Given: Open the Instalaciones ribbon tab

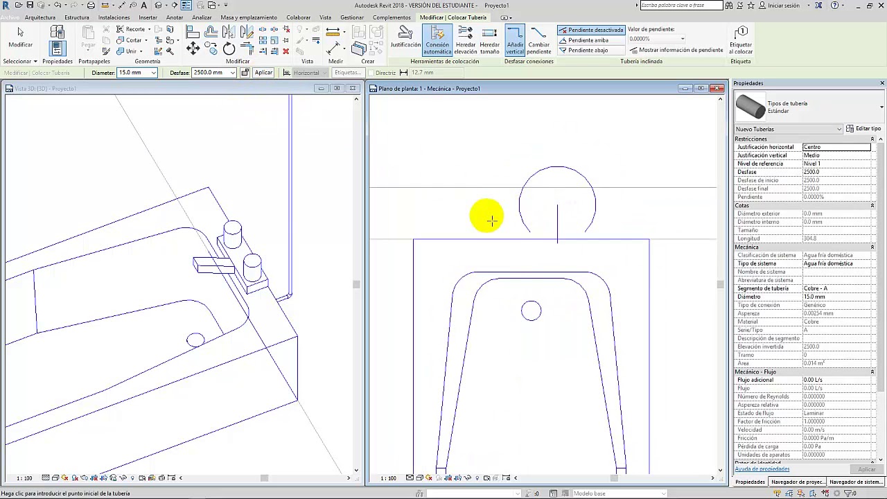Looking at the screenshot, I should click(x=114, y=17).
